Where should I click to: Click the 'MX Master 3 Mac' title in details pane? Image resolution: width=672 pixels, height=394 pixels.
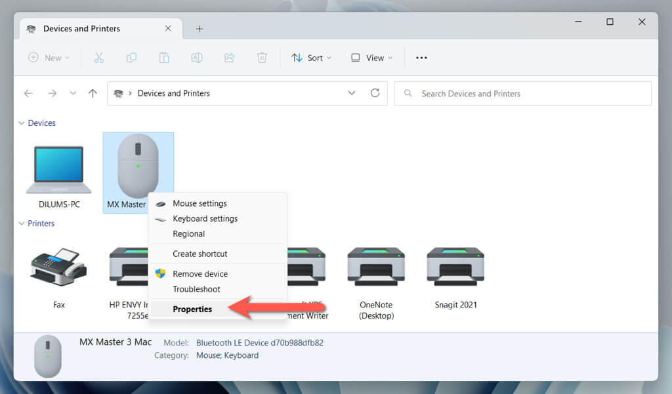pyautogui.click(x=115, y=342)
